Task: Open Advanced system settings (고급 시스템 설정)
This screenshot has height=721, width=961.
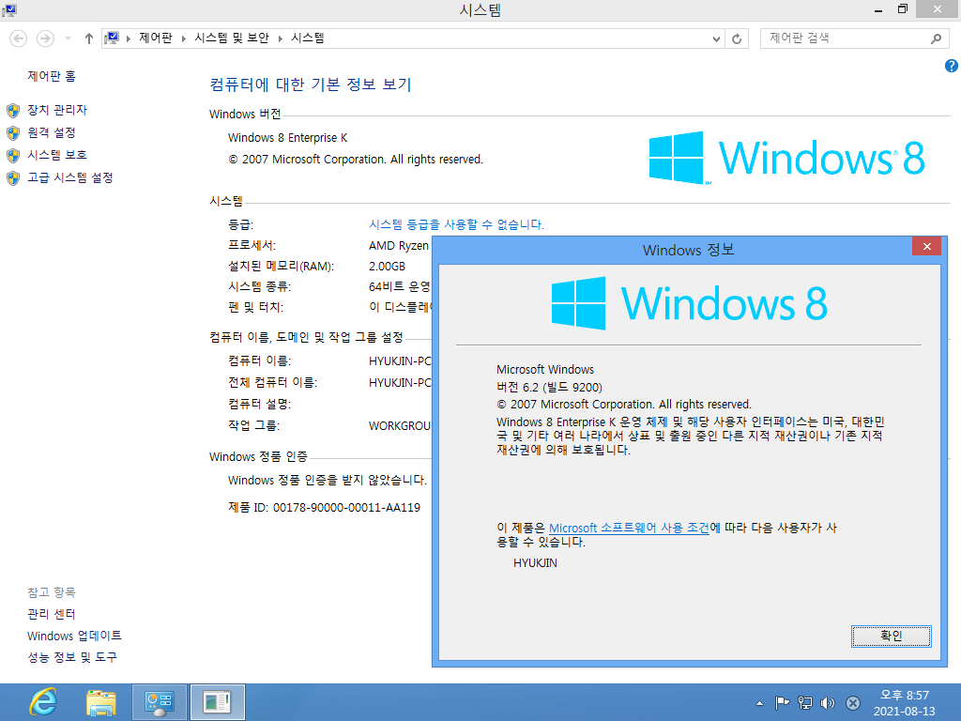Action: 69,177
